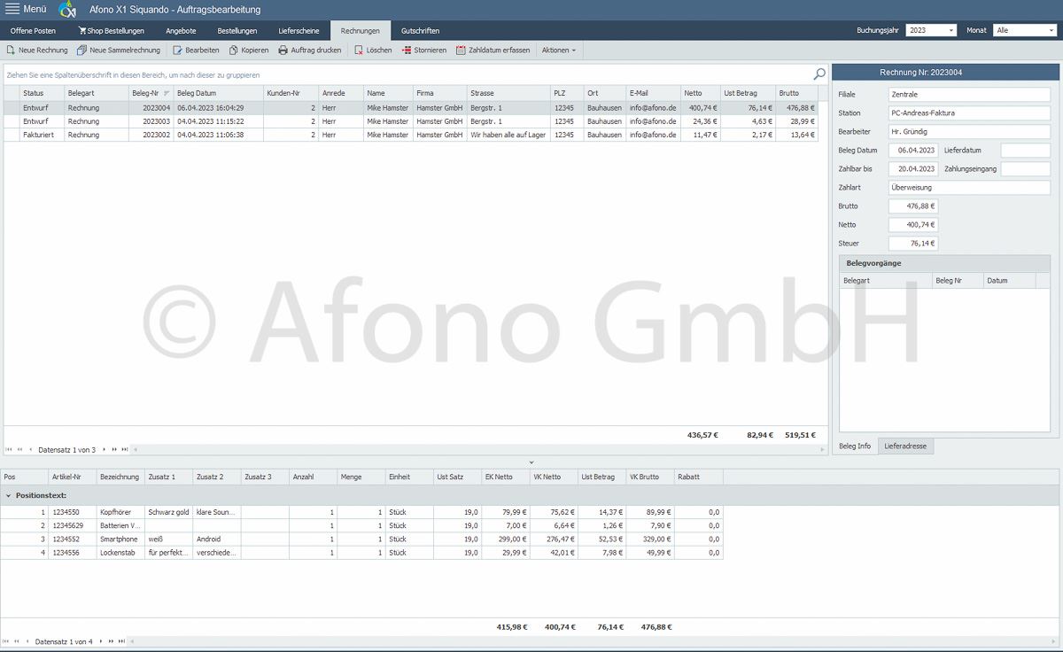Viewport: 1063px width, 652px height.
Task: Go to next page in invoice list navigator
Action: (x=114, y=449)
